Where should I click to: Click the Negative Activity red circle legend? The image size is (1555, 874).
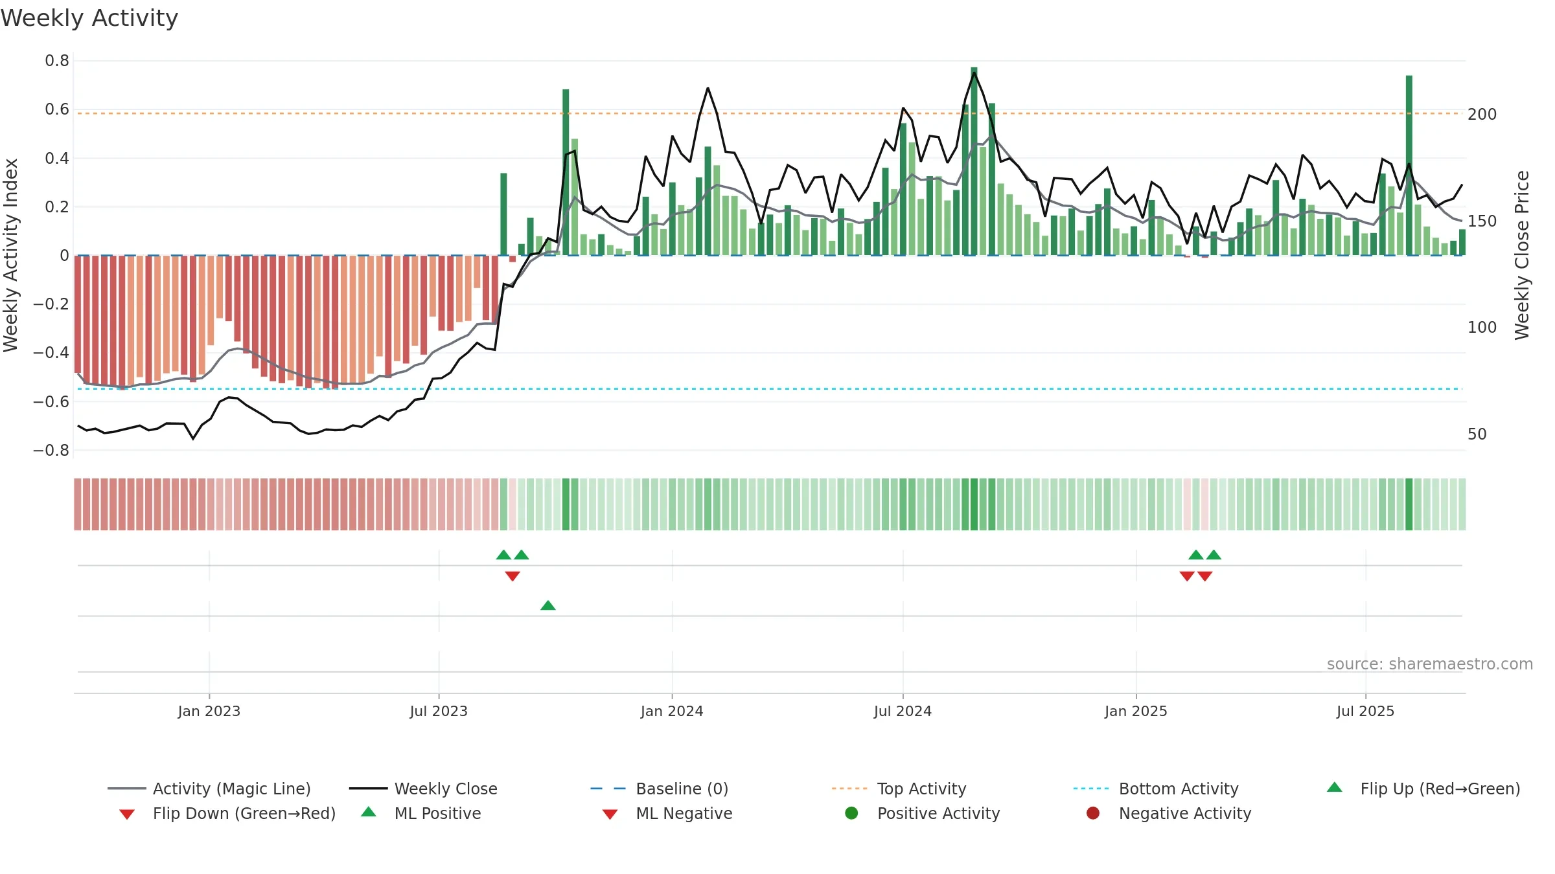pyautogui.click(x=1093, y=813)
